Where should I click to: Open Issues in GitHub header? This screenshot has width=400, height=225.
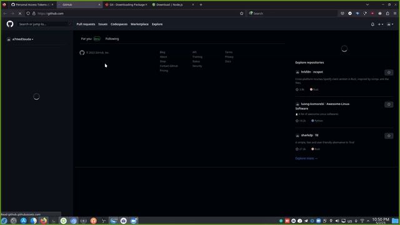102,24
